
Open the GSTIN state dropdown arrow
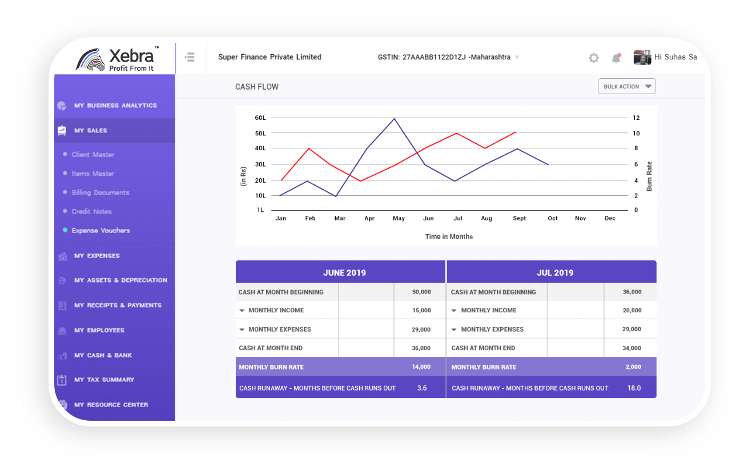click(x=517, y=58)
